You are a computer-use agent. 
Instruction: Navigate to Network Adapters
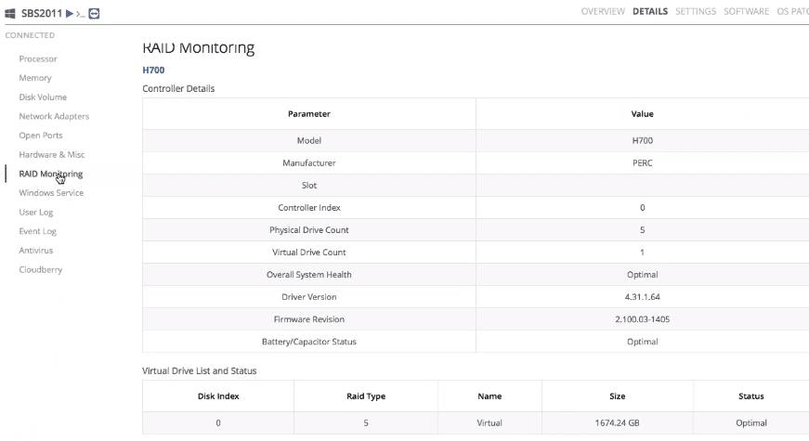click(54, 116)
